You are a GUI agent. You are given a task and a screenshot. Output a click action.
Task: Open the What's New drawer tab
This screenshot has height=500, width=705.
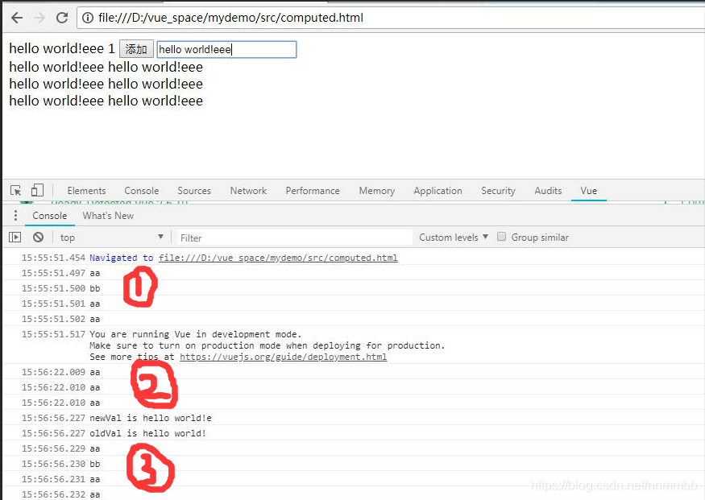[108, 216]
